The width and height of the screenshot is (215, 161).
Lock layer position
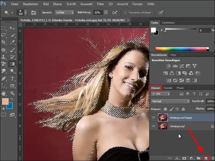[177, 109]
